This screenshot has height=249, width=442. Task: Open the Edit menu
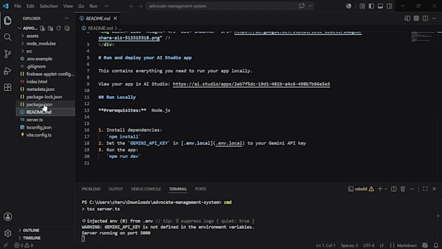coord(30,6)
